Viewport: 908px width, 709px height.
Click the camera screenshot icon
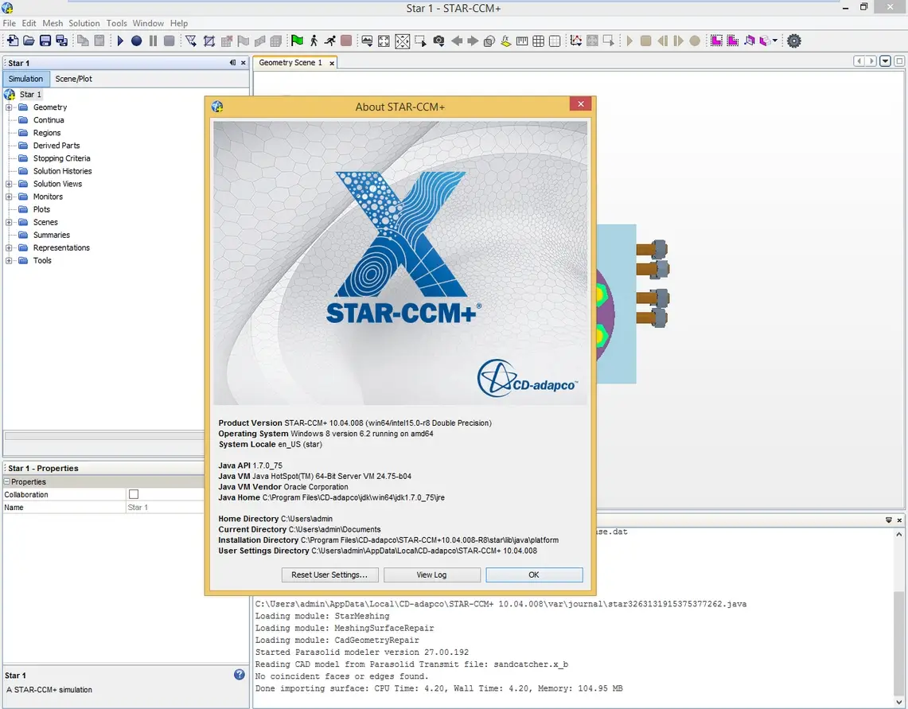click(x=438, y=41)
